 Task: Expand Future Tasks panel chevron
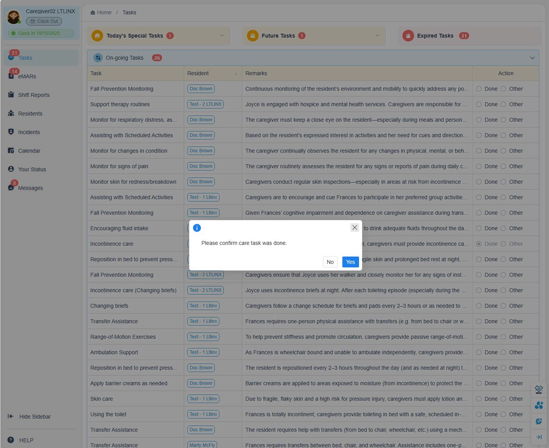coord(377,36)
